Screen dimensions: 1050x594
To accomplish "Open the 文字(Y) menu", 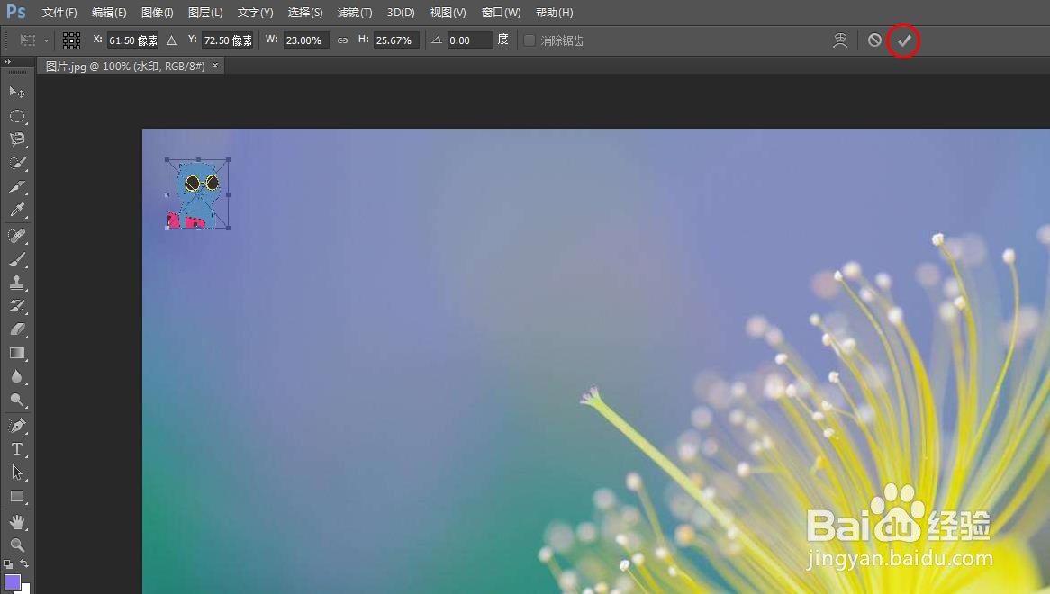I will tap(255, 13).
